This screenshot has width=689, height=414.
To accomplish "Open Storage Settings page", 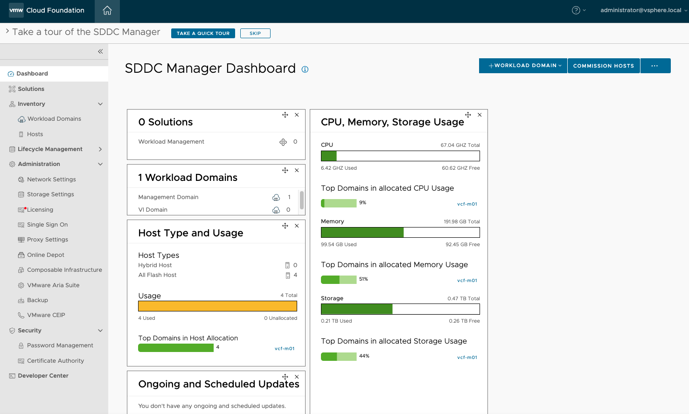I will coord(50,194).
